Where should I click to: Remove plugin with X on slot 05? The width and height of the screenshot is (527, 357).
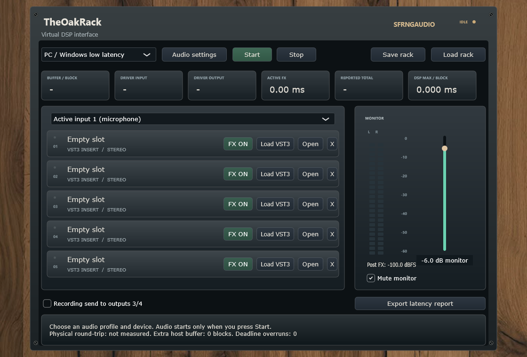coord(332,264)
